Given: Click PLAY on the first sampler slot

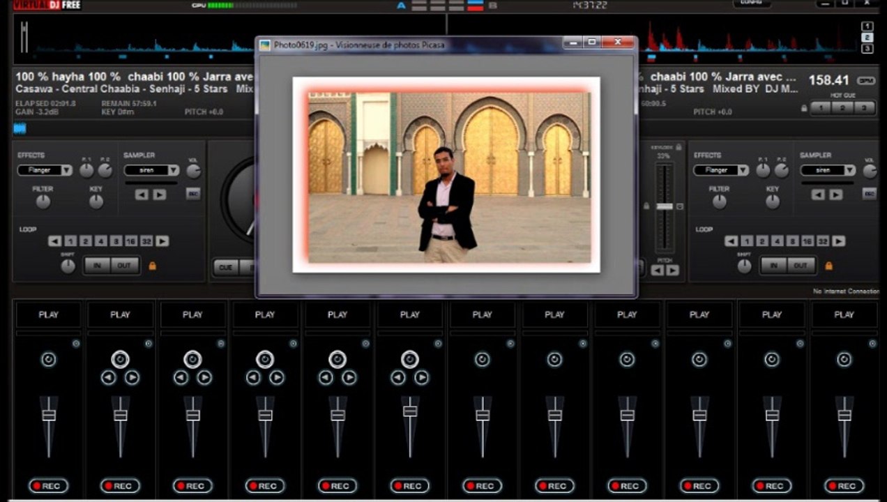Looking at the screenshot, I should coord(48,314).
